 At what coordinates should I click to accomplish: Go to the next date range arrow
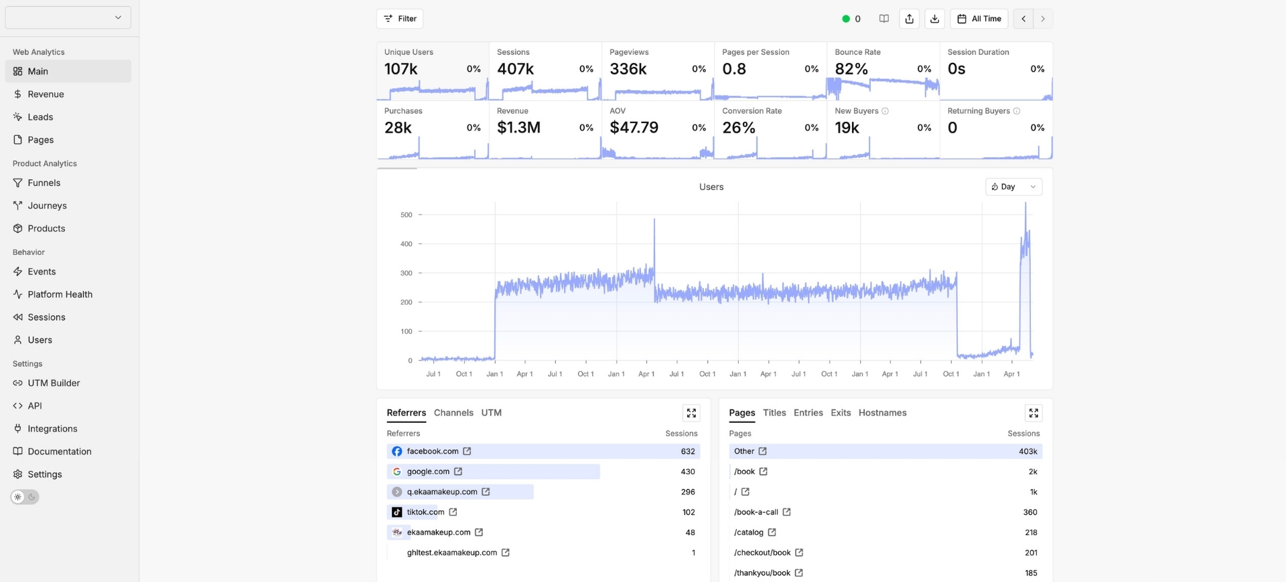pos(1043,19)
